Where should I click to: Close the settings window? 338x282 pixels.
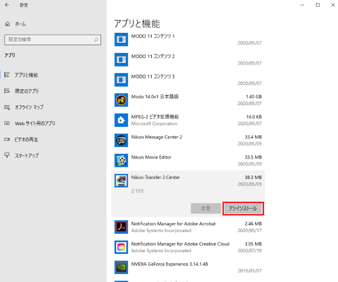click(333, 5)
